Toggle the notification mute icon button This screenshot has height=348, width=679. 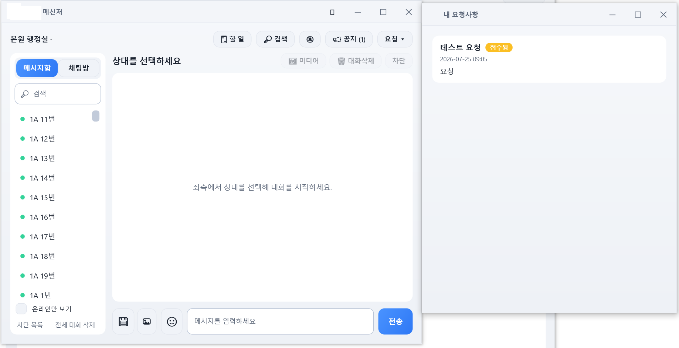(x=310, y=39)
